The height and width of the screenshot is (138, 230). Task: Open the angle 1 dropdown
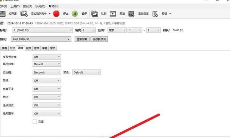point(88,30)
